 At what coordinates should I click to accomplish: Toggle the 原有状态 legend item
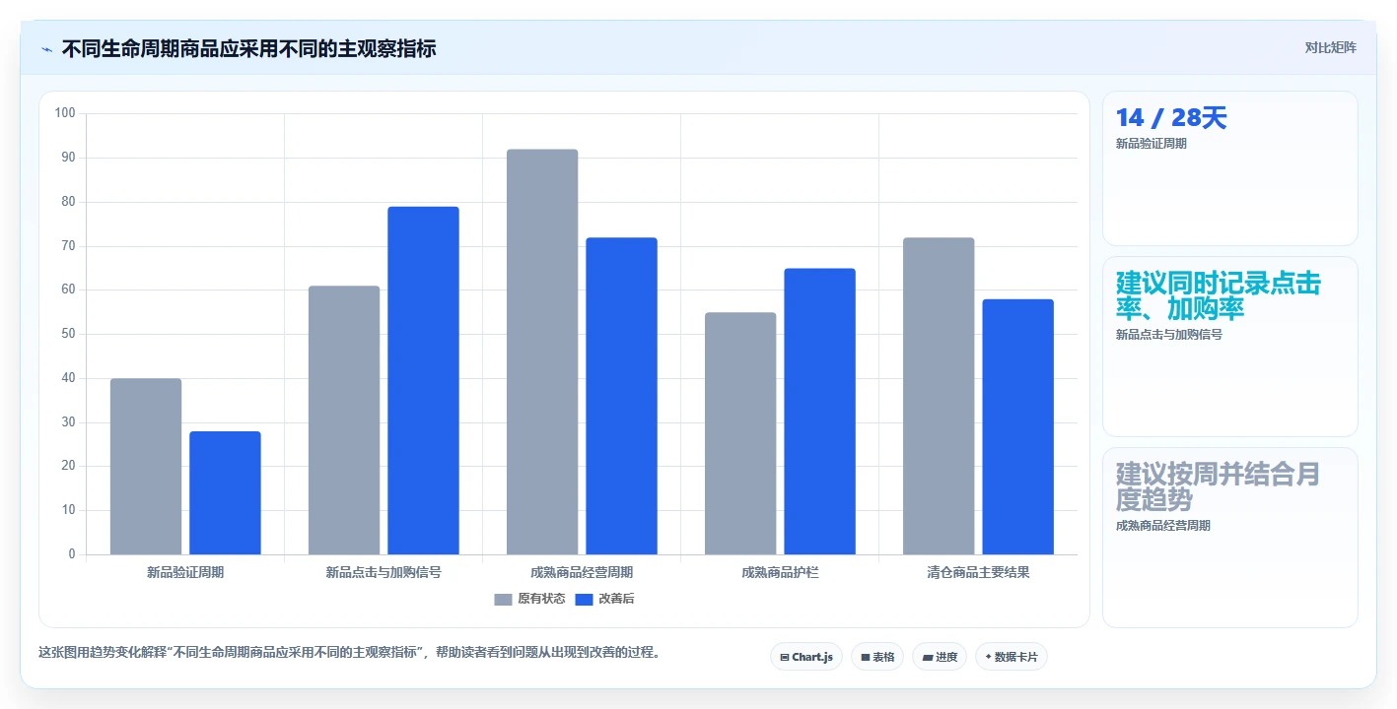(529, 599)
